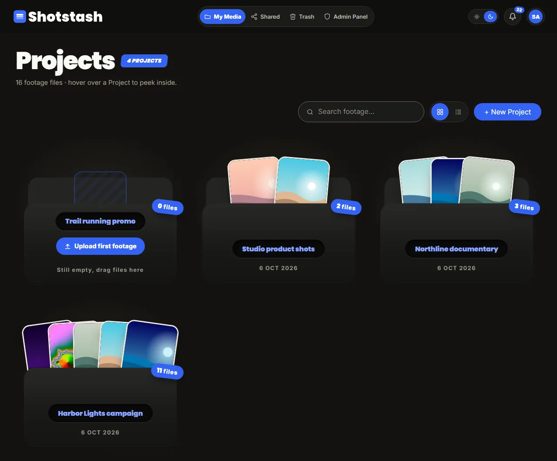The height and width of the screenshot is (461, 557).
Task: Click Upload first footage button
Action: (101, 246)
